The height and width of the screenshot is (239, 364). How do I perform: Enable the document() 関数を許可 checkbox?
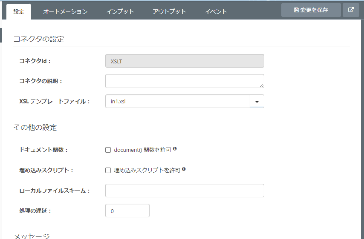click(108, 150)
